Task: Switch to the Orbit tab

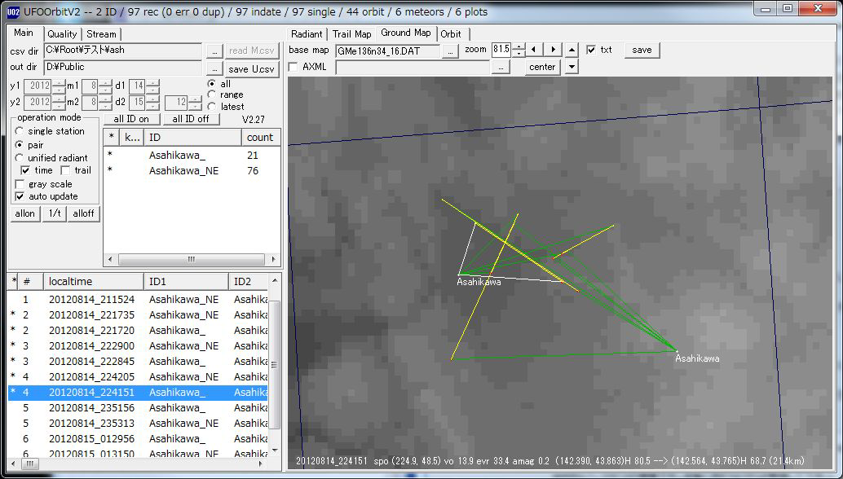Action: [450, 33]
